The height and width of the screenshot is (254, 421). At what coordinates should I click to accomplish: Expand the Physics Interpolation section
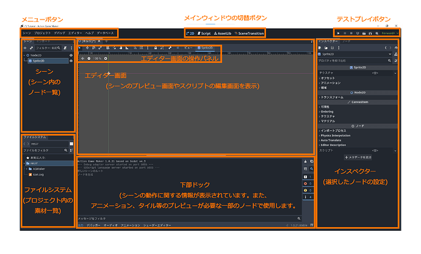point(334,136)
